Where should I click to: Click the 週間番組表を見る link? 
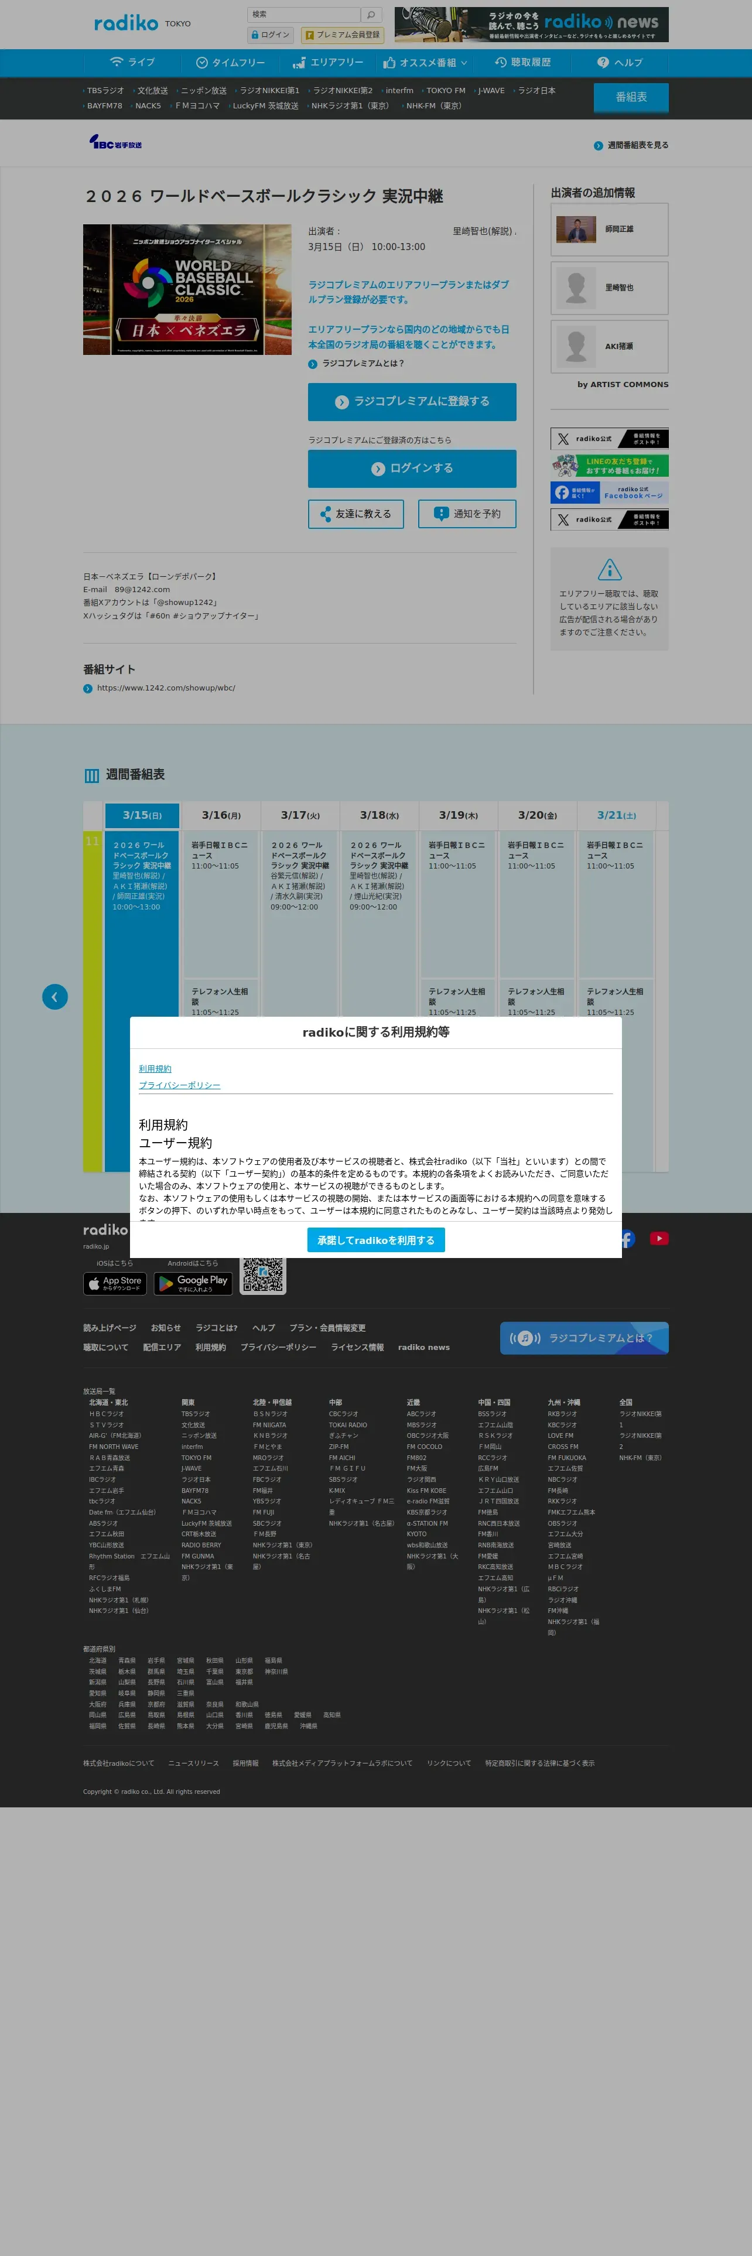[631, 145]
